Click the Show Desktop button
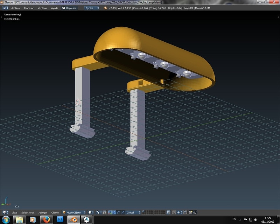This screenshot has height=224, width=280. pyautogui.click(x=278, y=220)
